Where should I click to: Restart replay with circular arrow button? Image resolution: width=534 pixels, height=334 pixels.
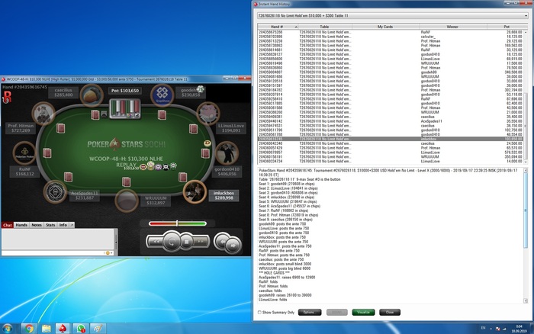[x=172, y=242]
